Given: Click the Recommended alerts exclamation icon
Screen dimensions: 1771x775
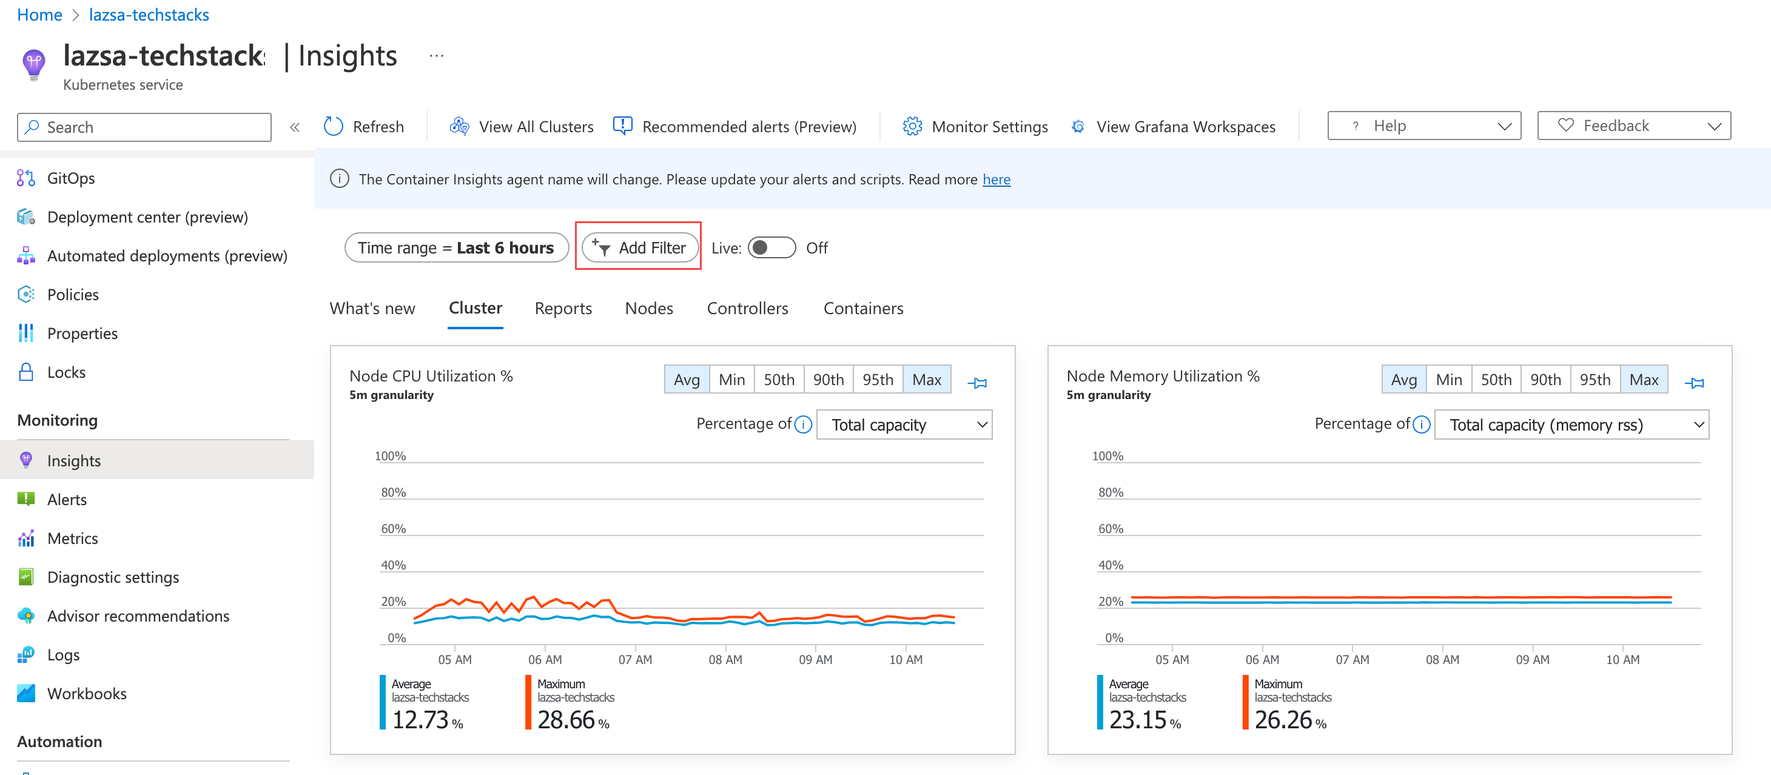Looking at the screenshot, I should click(x=623, y=127).
